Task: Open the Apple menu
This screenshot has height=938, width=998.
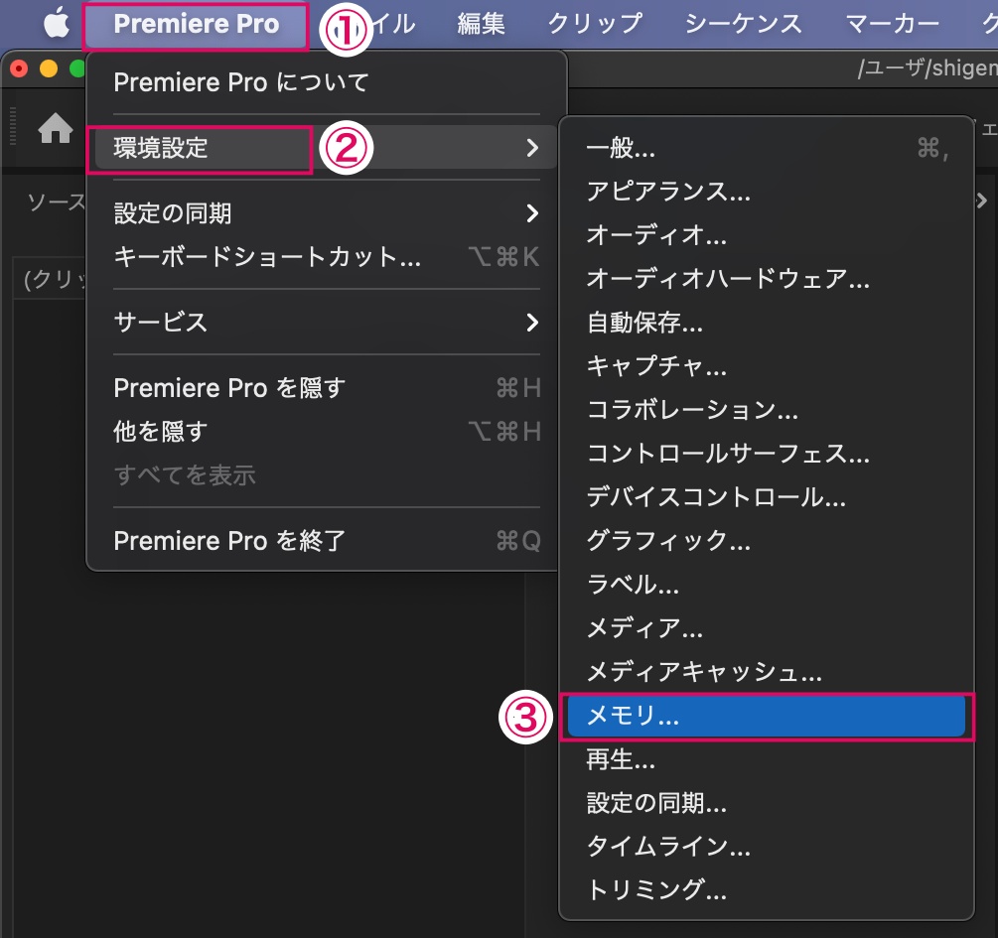Action: tap(56, 23)
